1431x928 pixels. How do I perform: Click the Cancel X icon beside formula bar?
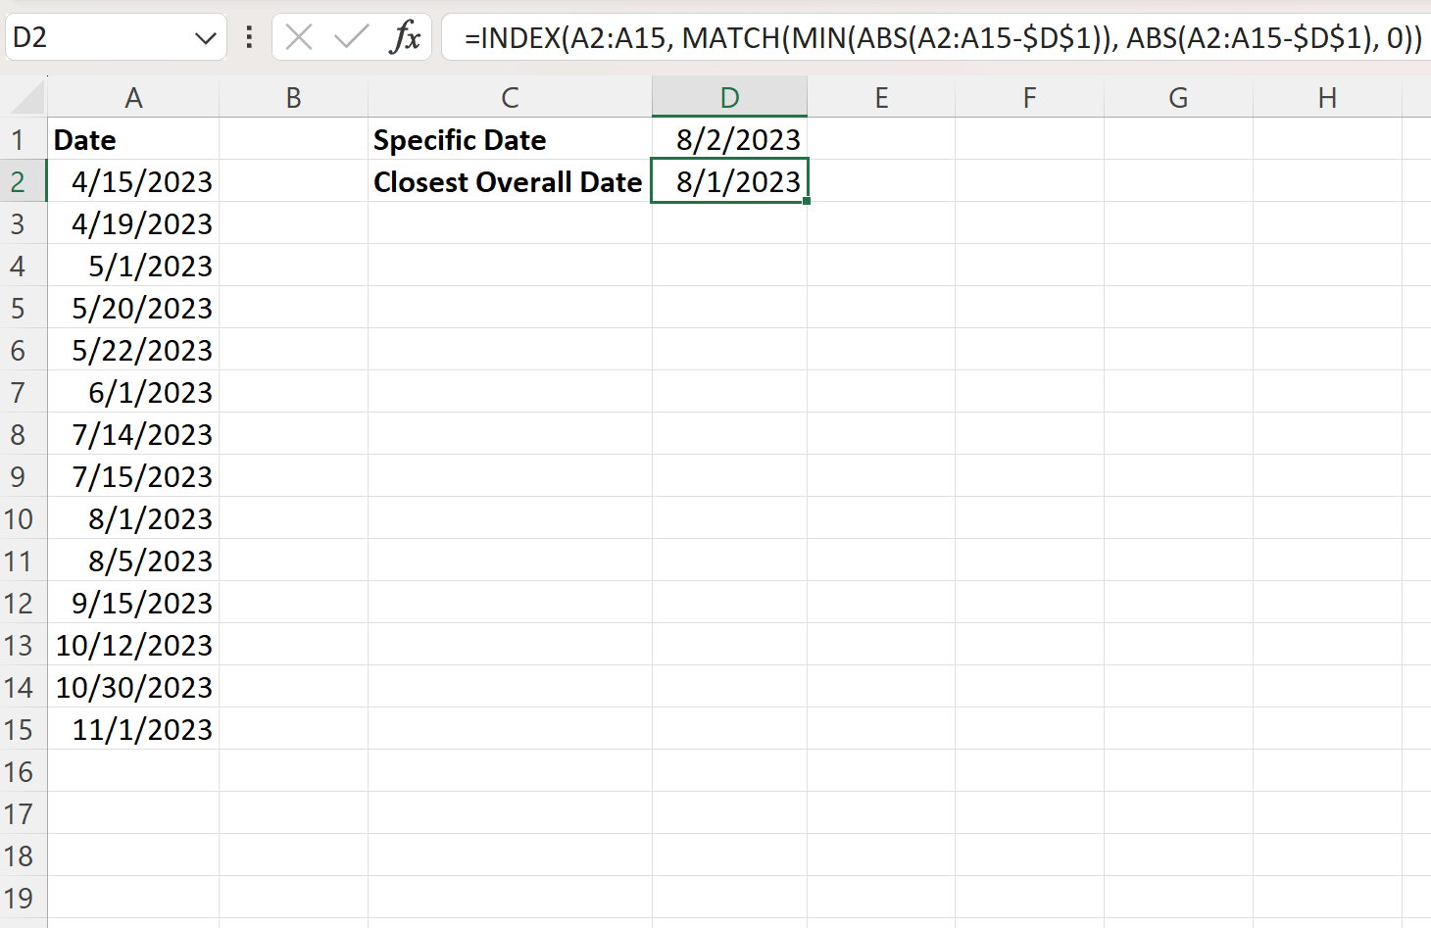299,37
